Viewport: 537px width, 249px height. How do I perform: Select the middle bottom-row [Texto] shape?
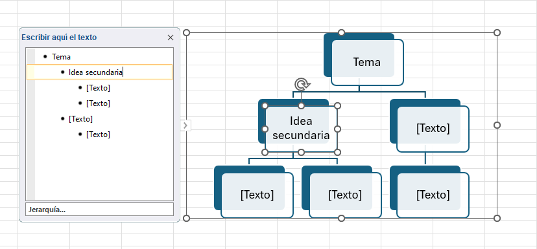pos(345,195)
